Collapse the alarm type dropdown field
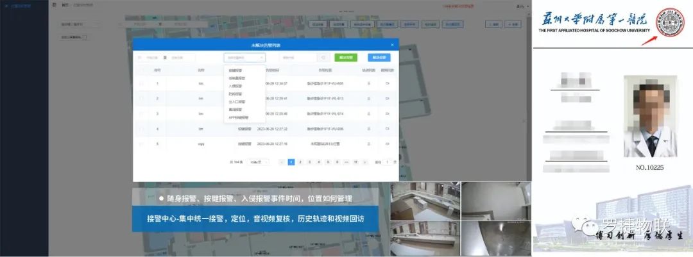The height and width of the screenshot is (257, 693). click(x=244, y=57)
